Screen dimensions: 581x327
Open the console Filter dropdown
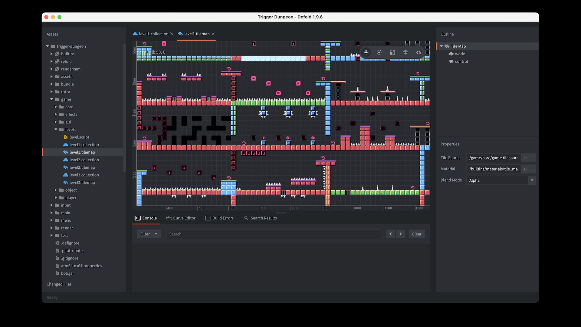tap(149, 234)
